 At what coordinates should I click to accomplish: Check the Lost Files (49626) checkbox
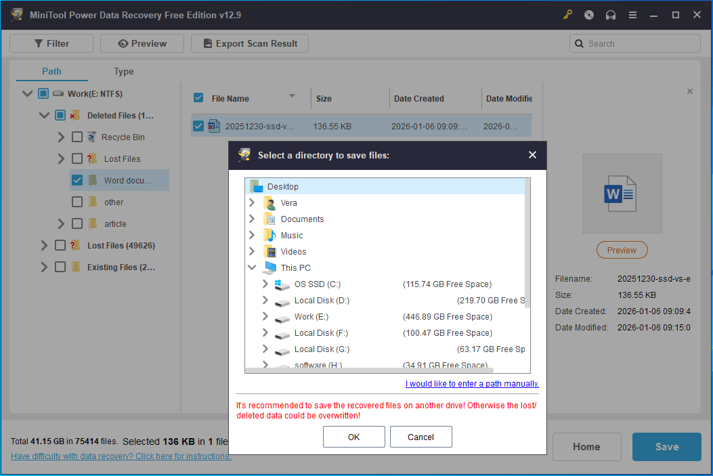point(60,245)
